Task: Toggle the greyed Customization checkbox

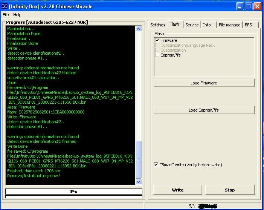Action: [157, 50]
